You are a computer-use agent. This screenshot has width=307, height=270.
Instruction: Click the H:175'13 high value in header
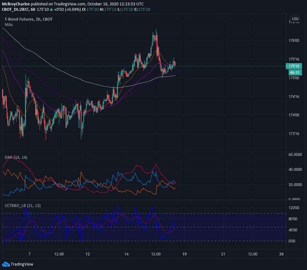pos(108,10)
